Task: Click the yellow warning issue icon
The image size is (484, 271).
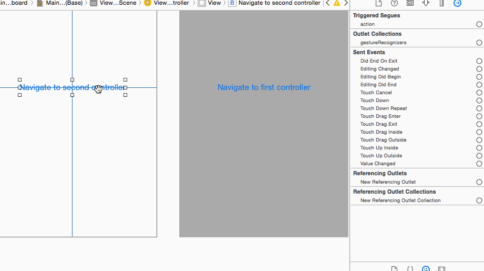Action: tap(337, 3)
